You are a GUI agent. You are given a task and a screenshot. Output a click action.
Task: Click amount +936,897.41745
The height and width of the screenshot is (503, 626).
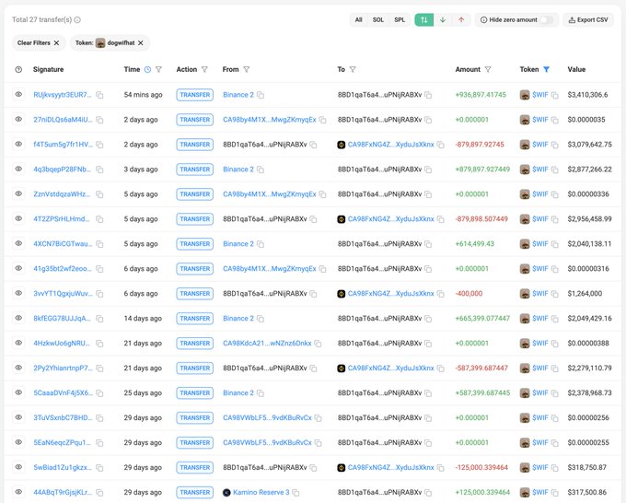[481, 95]
